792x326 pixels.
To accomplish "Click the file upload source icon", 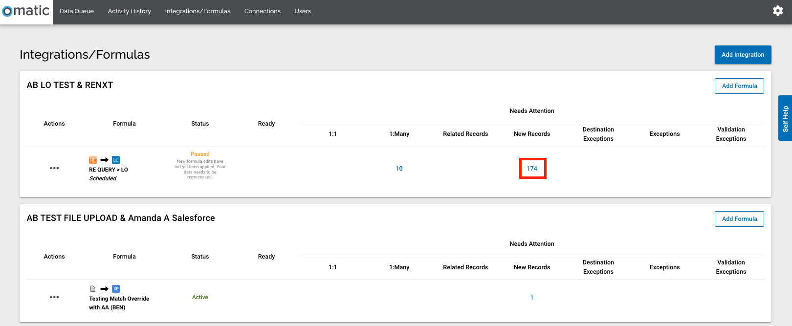I will pyautogui.click(x=93, y=289).
